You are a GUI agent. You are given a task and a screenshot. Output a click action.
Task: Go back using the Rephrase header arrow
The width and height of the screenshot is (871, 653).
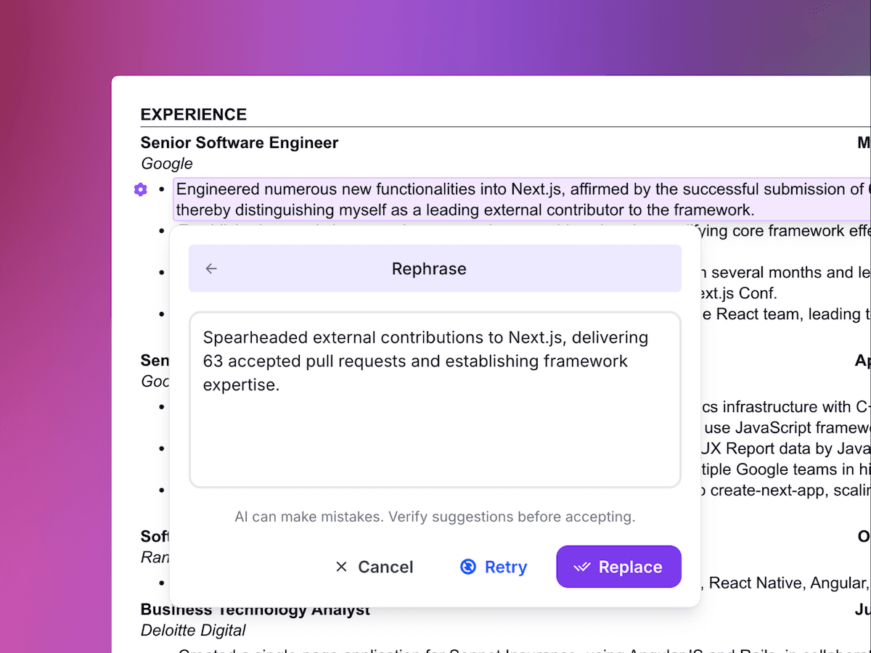[x=211, y=268]
